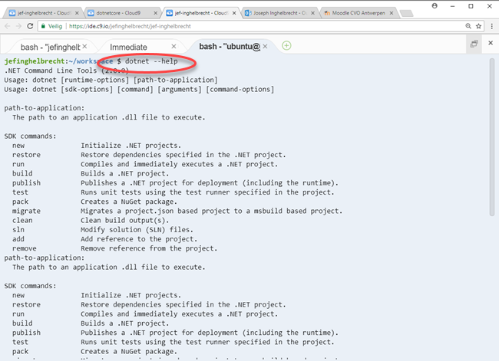This screenshot has height=361, width=499.
Task: Close the bash - "ubuntu@ tab
Action: (x=269, y=47)
